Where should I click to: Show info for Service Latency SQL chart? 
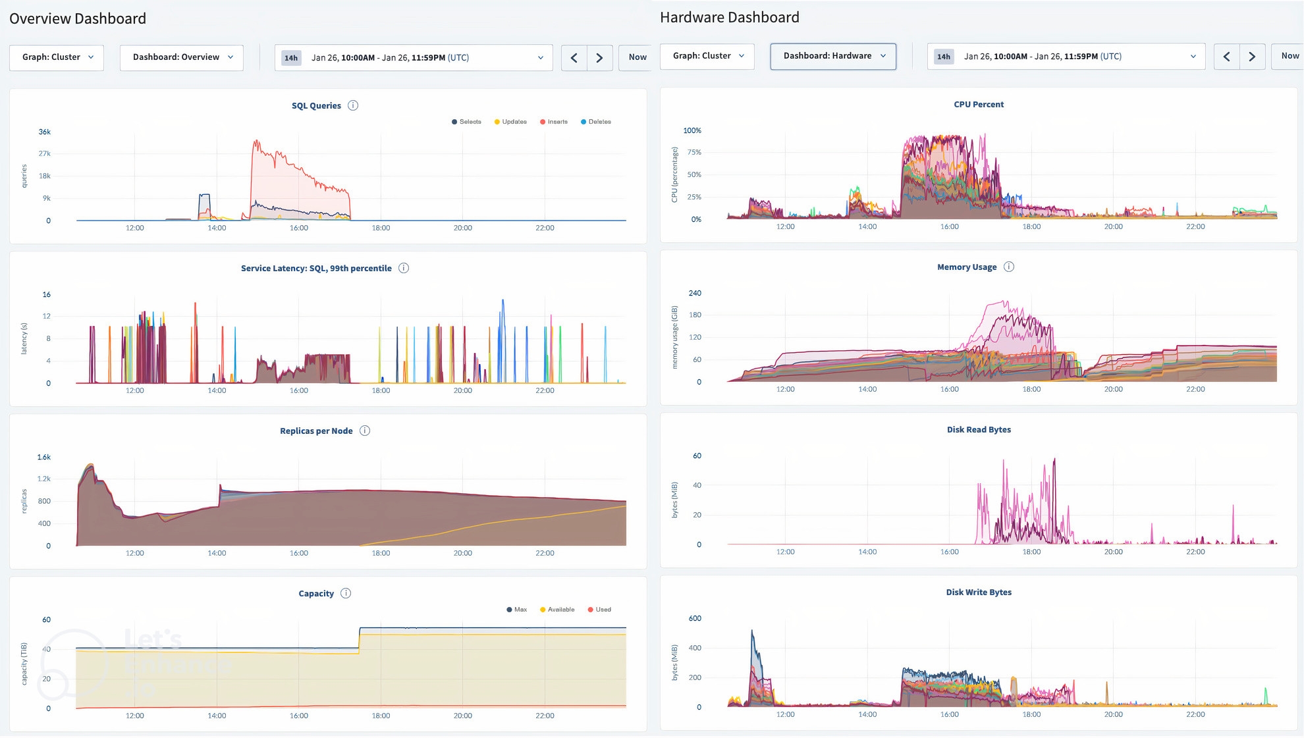[x=404, y=268]
